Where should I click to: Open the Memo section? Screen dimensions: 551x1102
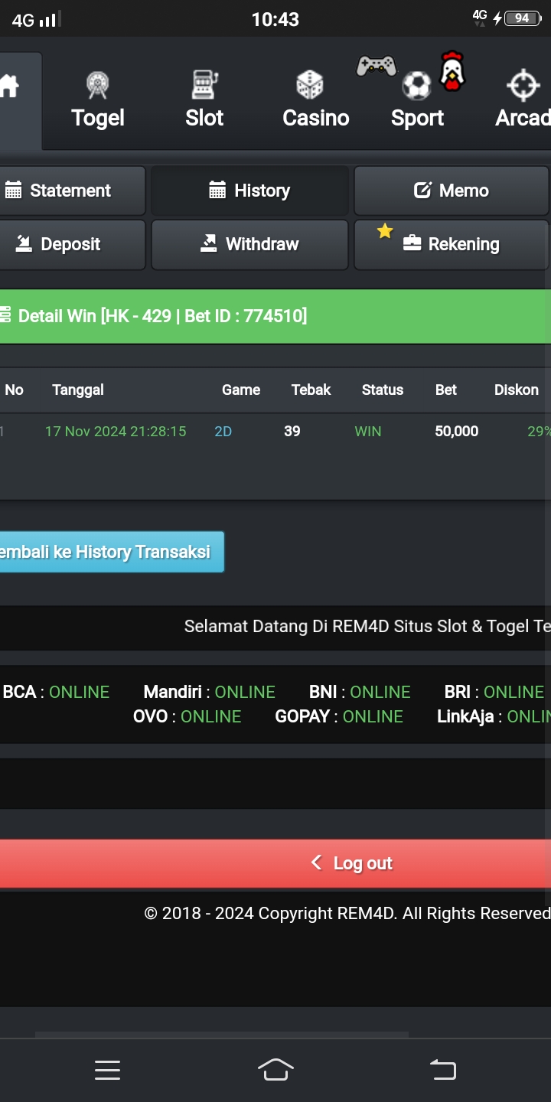click(x=451, y=191)
